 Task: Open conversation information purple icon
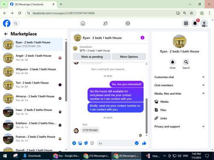(143, 38)
